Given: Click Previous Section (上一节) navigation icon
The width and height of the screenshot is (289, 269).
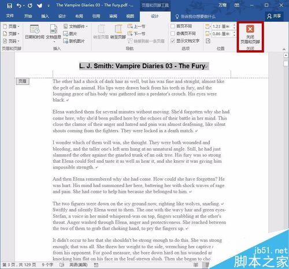Looking at the screenshot, I should coord(130,26).
